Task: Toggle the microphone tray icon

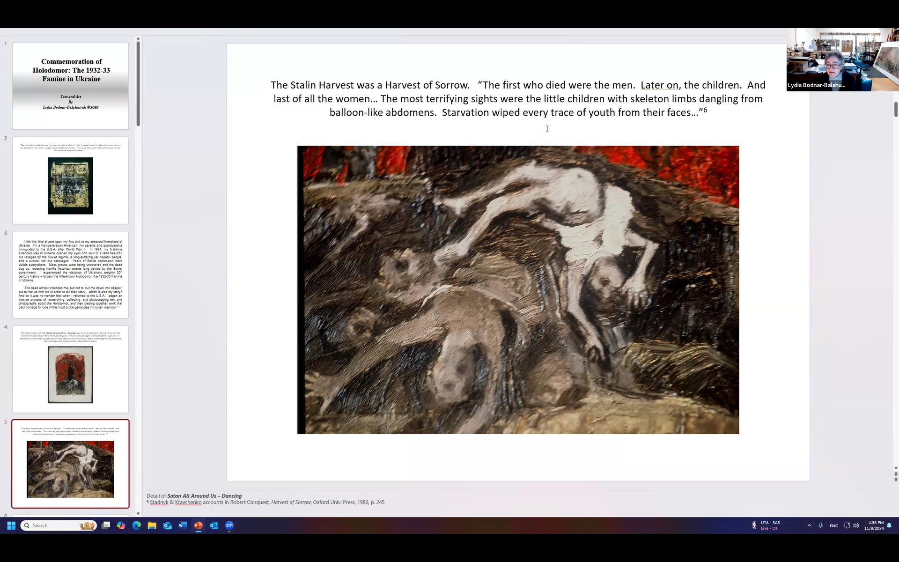Action: [820, 525]
